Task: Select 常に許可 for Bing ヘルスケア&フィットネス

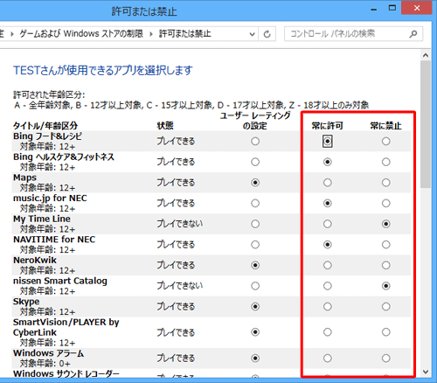Action: (328, 162)
